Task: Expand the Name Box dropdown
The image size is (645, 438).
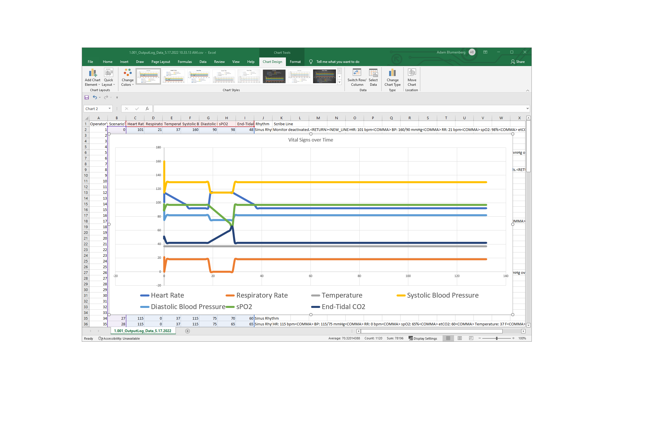Action: tap(110, 109)
